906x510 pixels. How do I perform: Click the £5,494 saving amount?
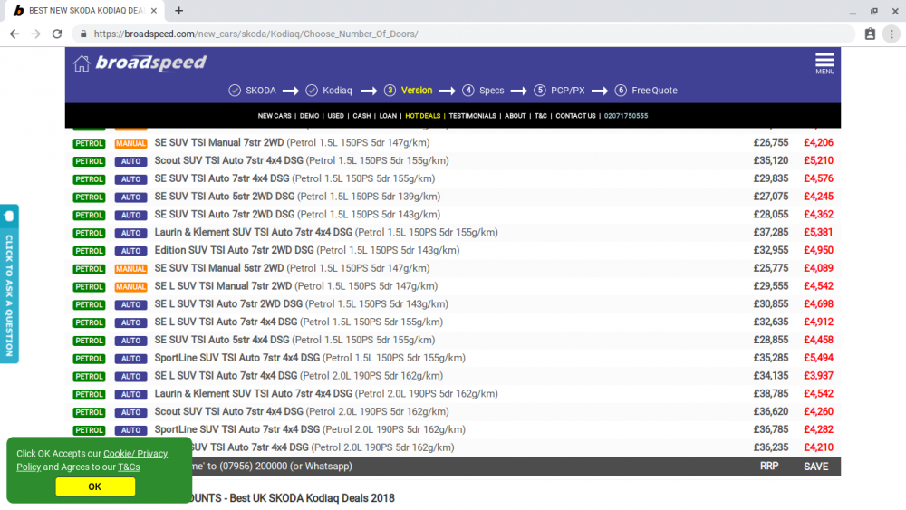click(818, 358)
